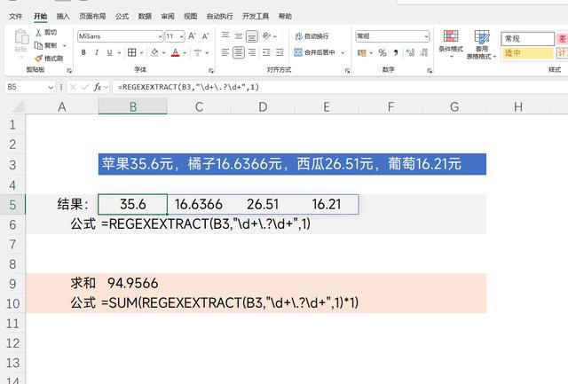Click the decrease indent icon
Screen dimensions: 568x384
pos(266,53)
